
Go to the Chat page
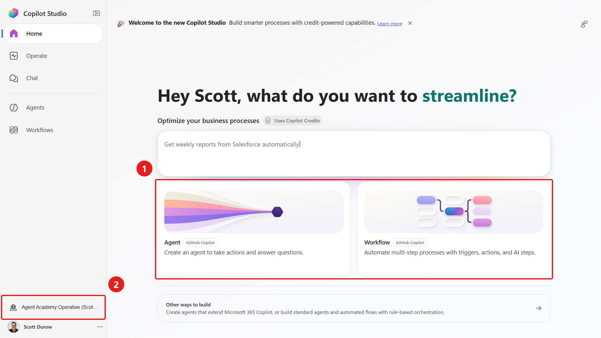tap(53, 78)
